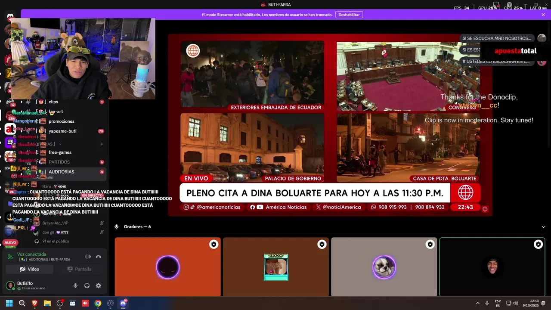Click the Deshabilitar streamer mode button

click(349, 15)
